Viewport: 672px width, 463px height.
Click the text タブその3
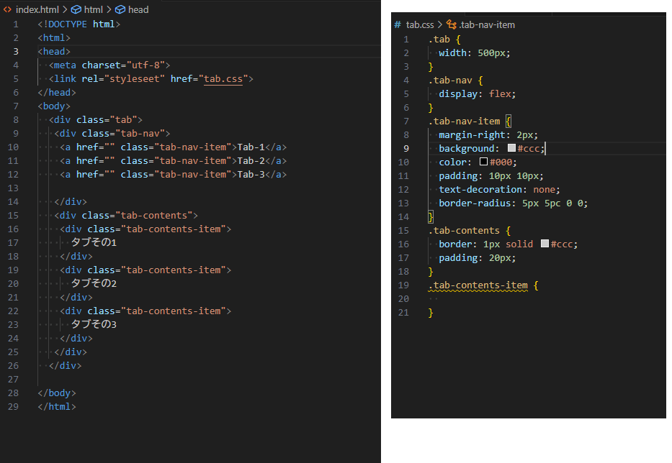coord(94,324)
